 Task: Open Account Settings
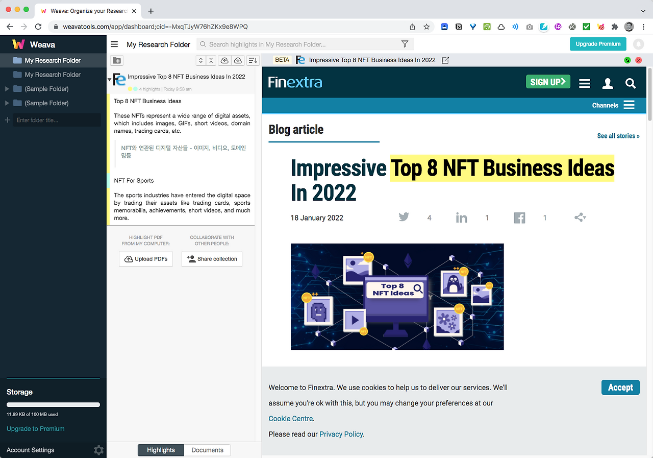coord(31,450)
